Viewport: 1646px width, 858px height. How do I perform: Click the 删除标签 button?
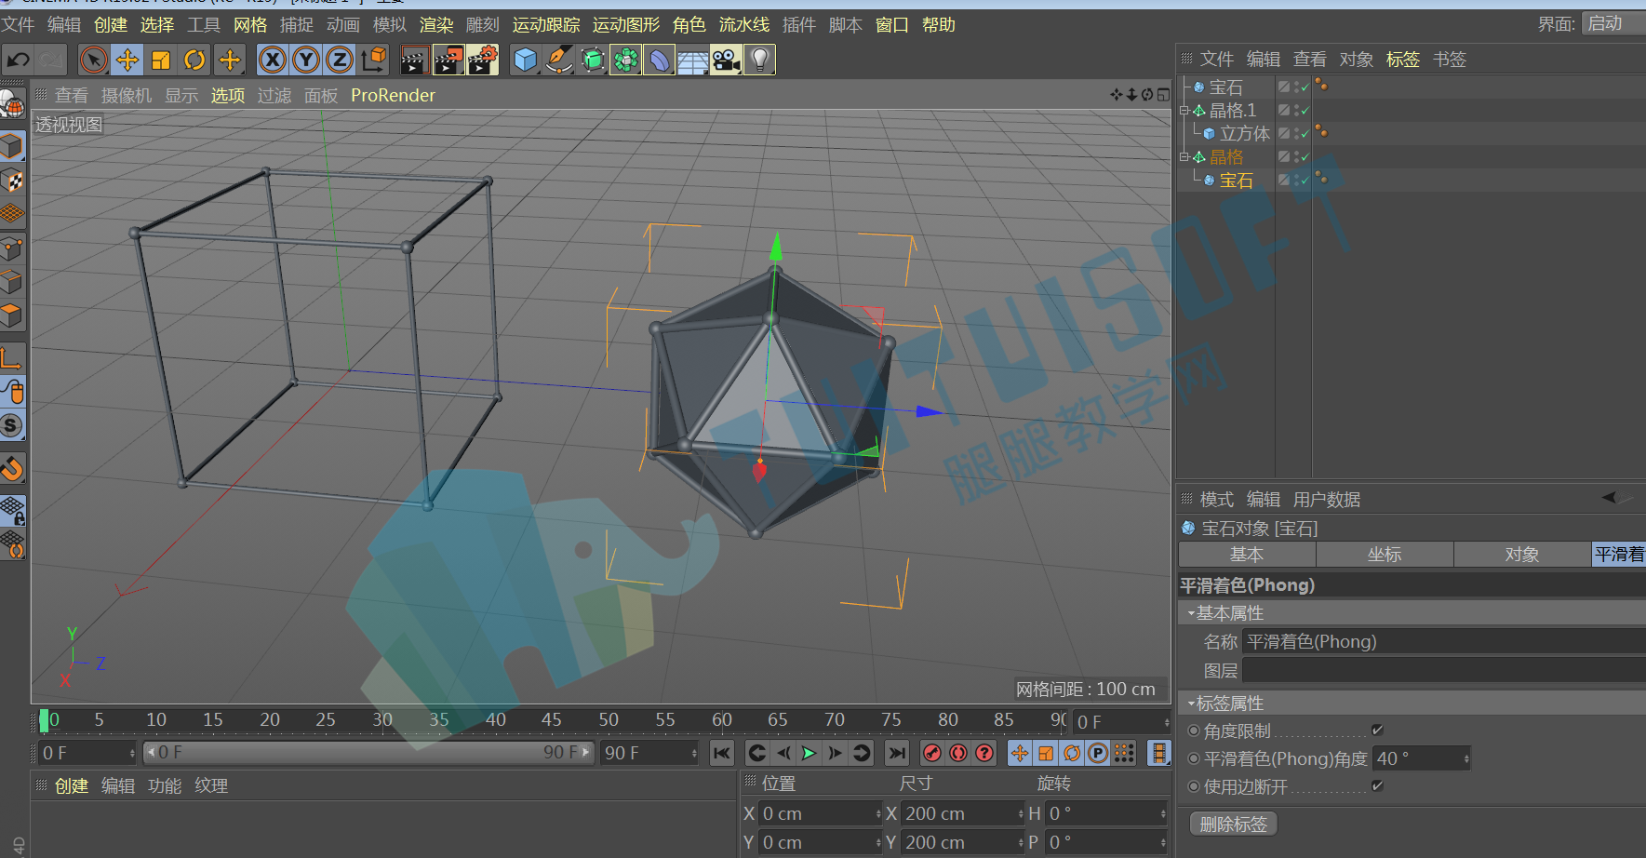pyautogui.click(x=1234, y=824)
